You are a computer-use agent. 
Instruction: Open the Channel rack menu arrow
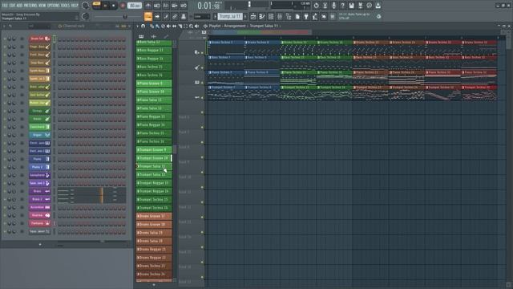pos(4,26)
